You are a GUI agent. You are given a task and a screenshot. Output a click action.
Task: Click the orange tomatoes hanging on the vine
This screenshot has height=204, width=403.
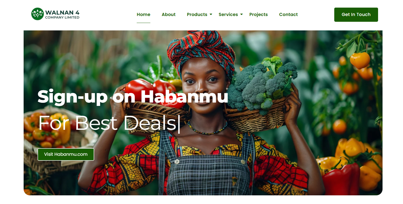[360, 60]
